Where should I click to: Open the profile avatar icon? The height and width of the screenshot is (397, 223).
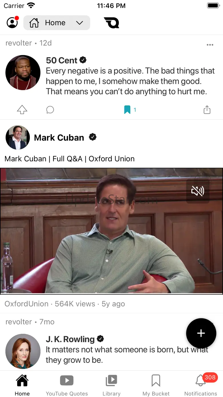(12, 23)
